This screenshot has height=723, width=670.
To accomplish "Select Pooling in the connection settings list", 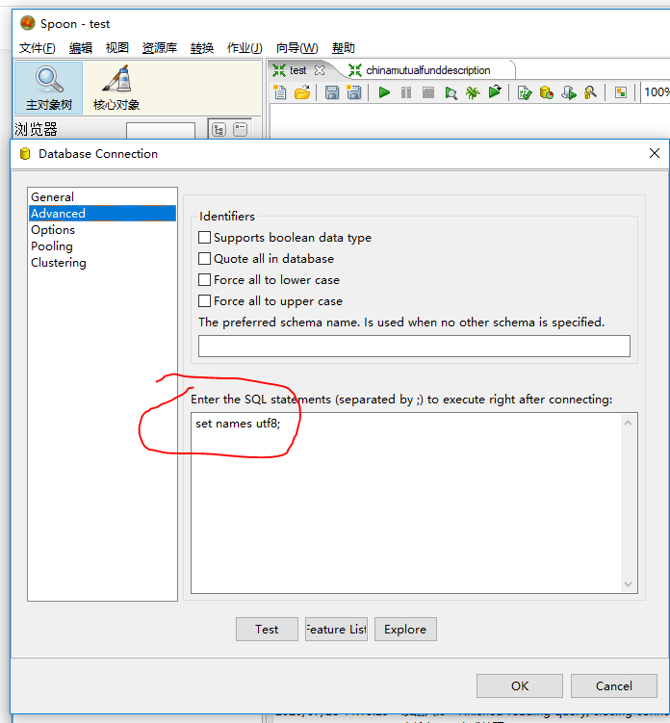I will tap(102, 246).
